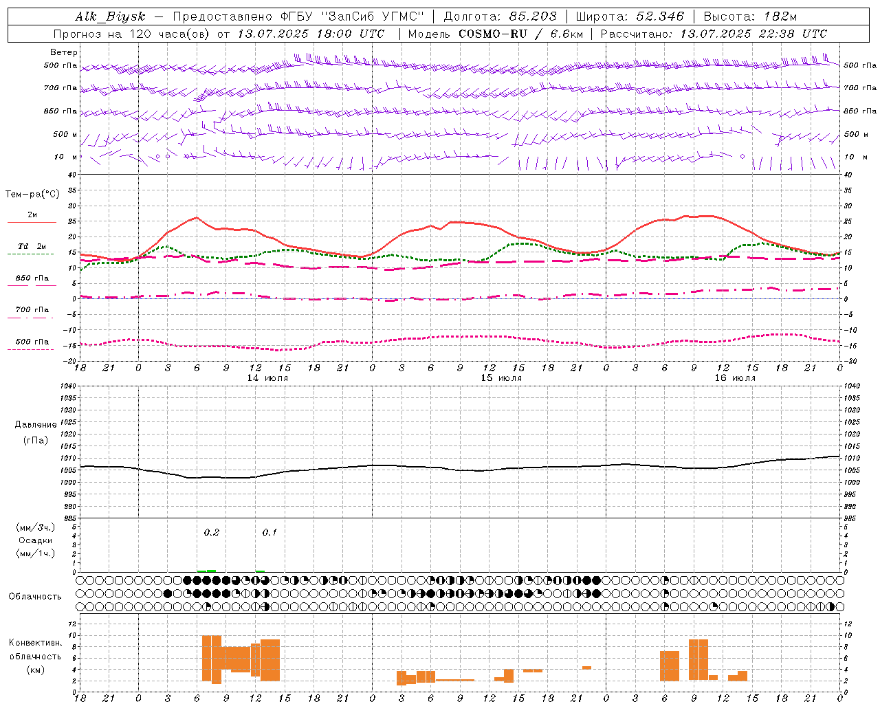Image resolution: width=880 pixels, height=704 pixels.
Task: Click the 'Предоставлено ФГБУ ЗапСиб УГМС' provider text
Action: point(298,16)
